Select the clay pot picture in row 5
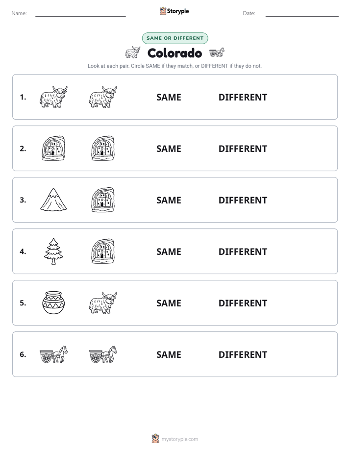 (x=53, y=302)
